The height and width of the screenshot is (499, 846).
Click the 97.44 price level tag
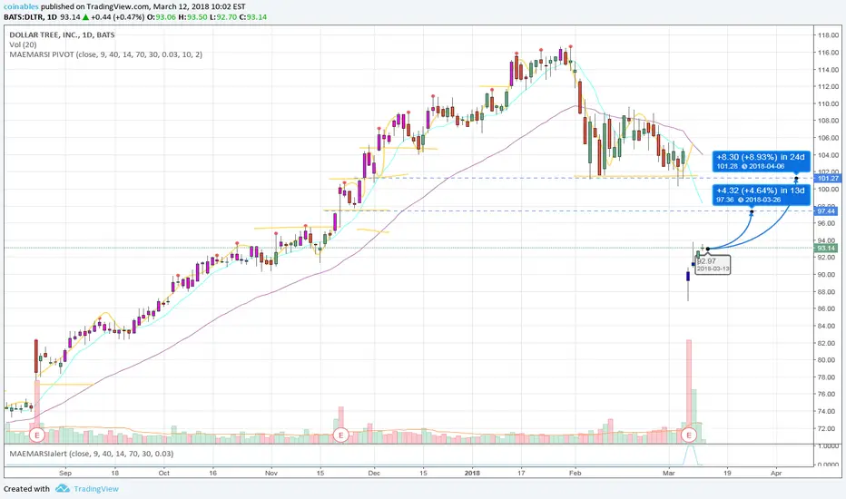pos(827,210)
